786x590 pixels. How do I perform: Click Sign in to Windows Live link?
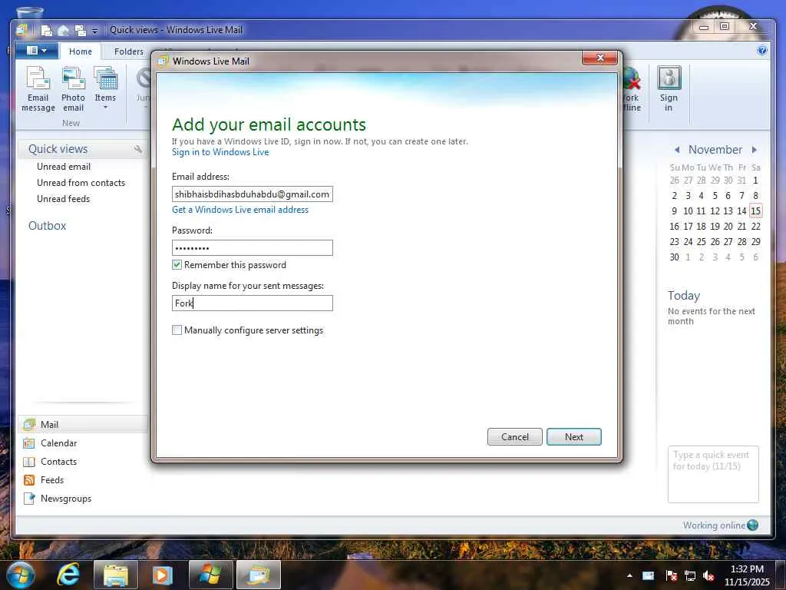point(220,152)
